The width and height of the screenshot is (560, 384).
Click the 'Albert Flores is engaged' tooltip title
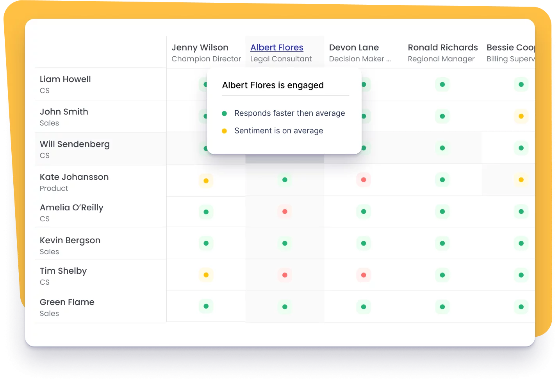(x=273, y=85)
